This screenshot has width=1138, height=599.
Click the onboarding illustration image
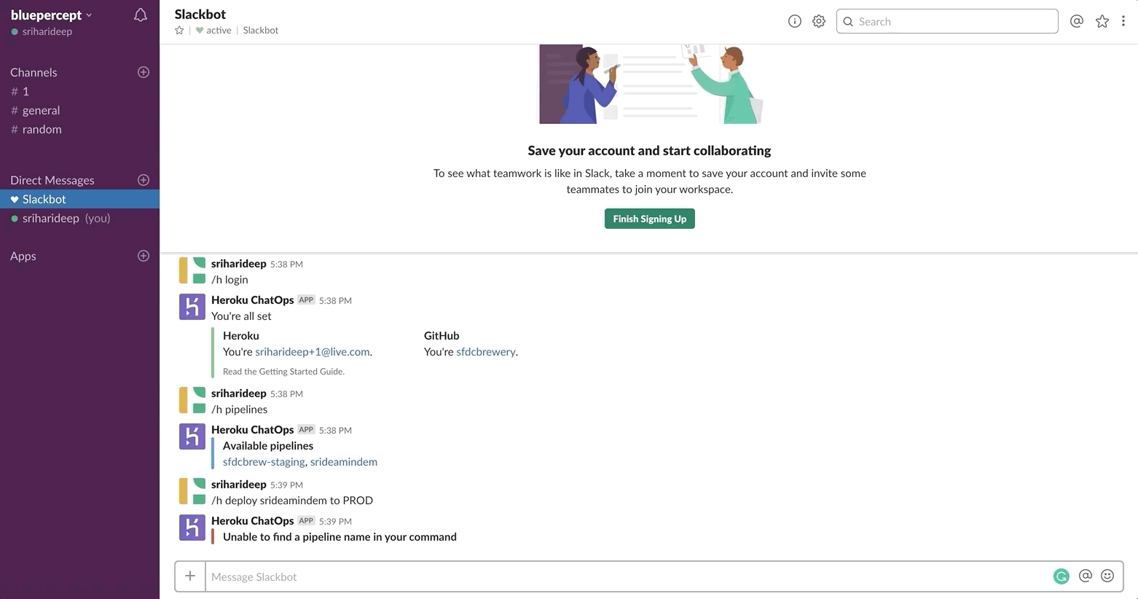[x=651, y=84]
